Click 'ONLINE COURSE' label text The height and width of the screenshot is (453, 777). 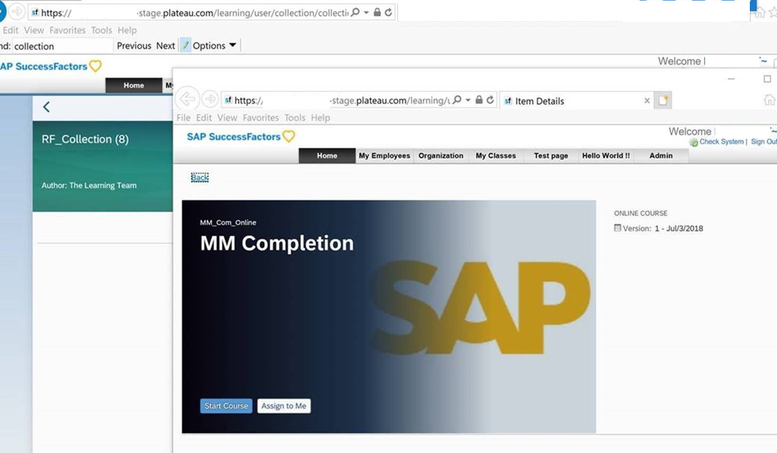click(x=641, y=213)
